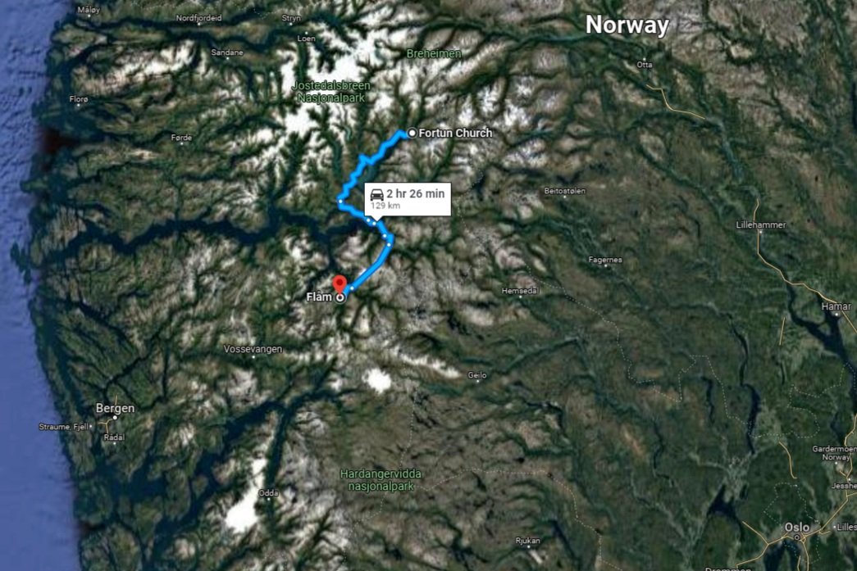
Task: Click the Otta town marker
Action: click(x=645, y=58)
